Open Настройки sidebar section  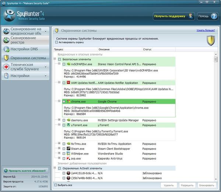25,76
